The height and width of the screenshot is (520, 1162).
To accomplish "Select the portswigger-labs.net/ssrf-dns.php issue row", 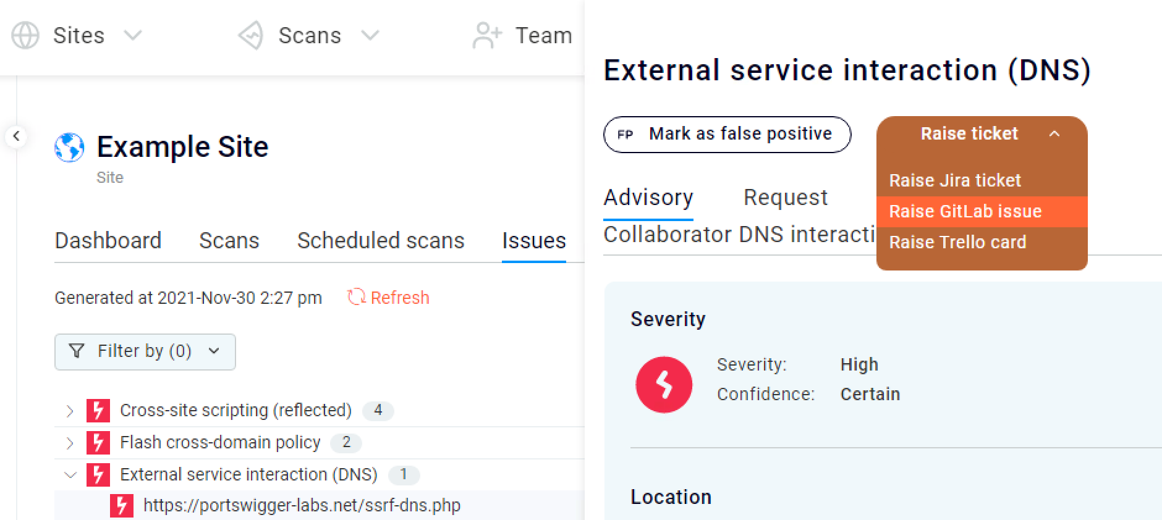I will point(319,506).
